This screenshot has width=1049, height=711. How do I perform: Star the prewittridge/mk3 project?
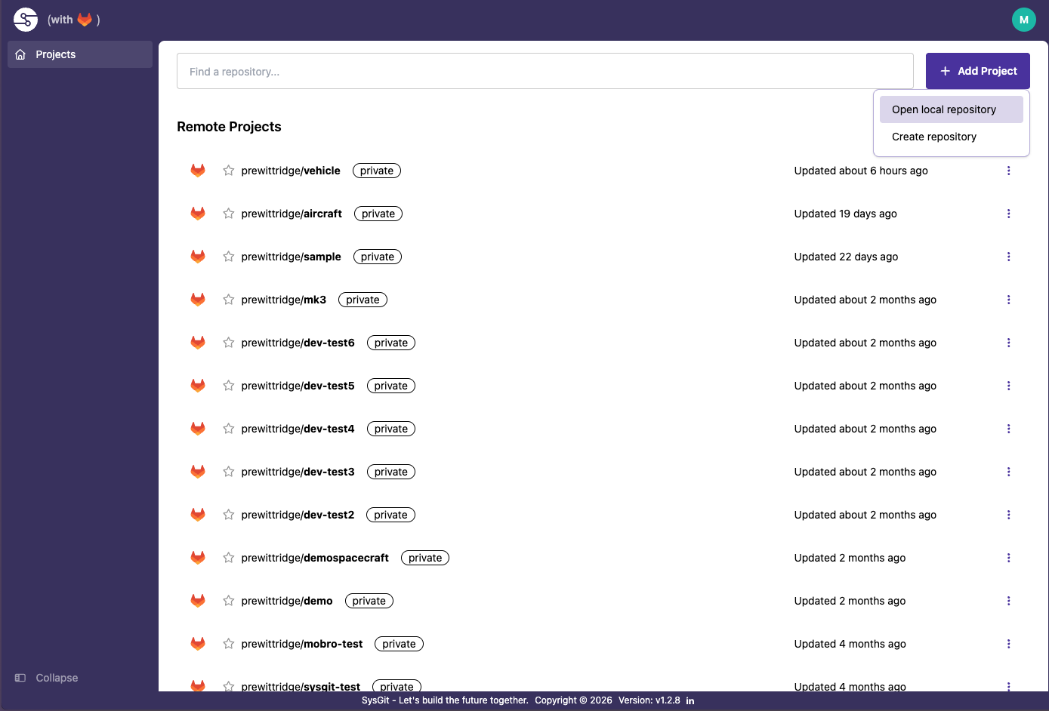[228, 300]
